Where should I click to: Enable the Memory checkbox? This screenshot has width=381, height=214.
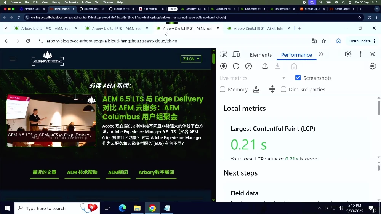click(223, 89)
